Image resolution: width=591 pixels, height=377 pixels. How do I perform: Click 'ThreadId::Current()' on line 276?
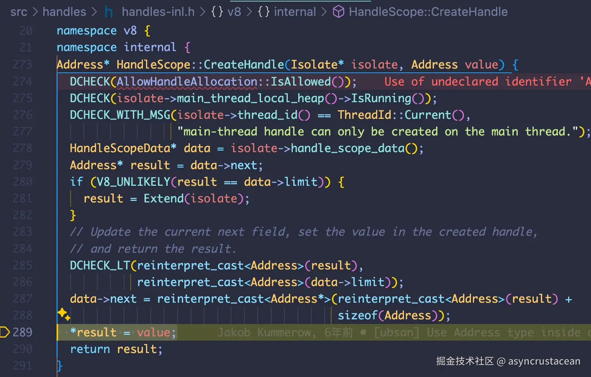click(x=401, y=115)
